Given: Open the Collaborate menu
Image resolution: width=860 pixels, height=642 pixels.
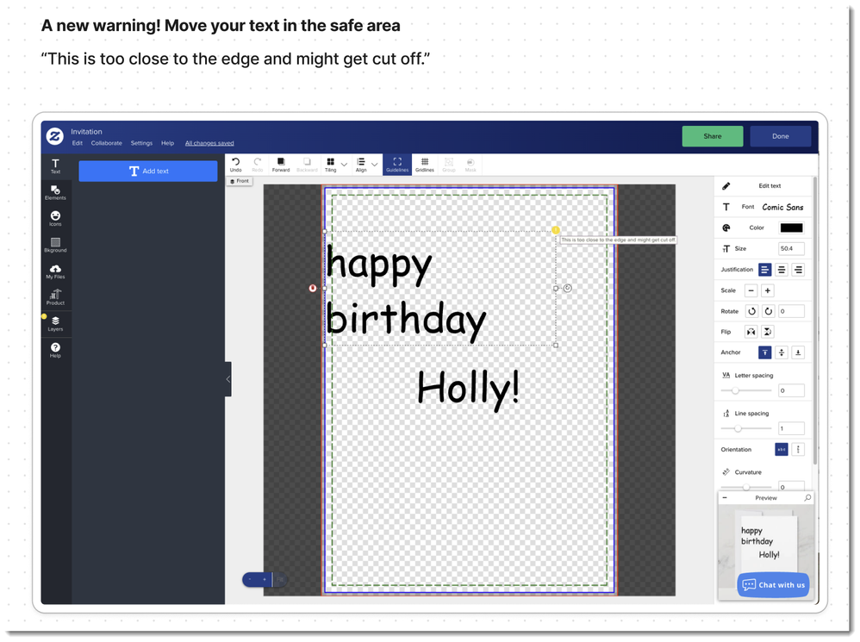Looking at the screenshot, I should coord(107,143).
